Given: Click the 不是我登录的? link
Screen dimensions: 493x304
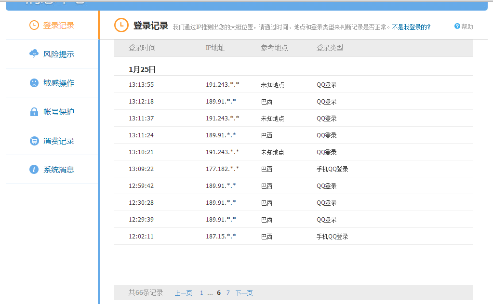Looking at the screenshot, I should pyautogui.click(x=411, y=27).
